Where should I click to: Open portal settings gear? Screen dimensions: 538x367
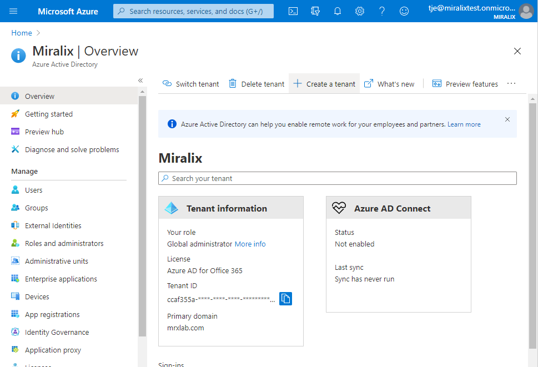360,11
